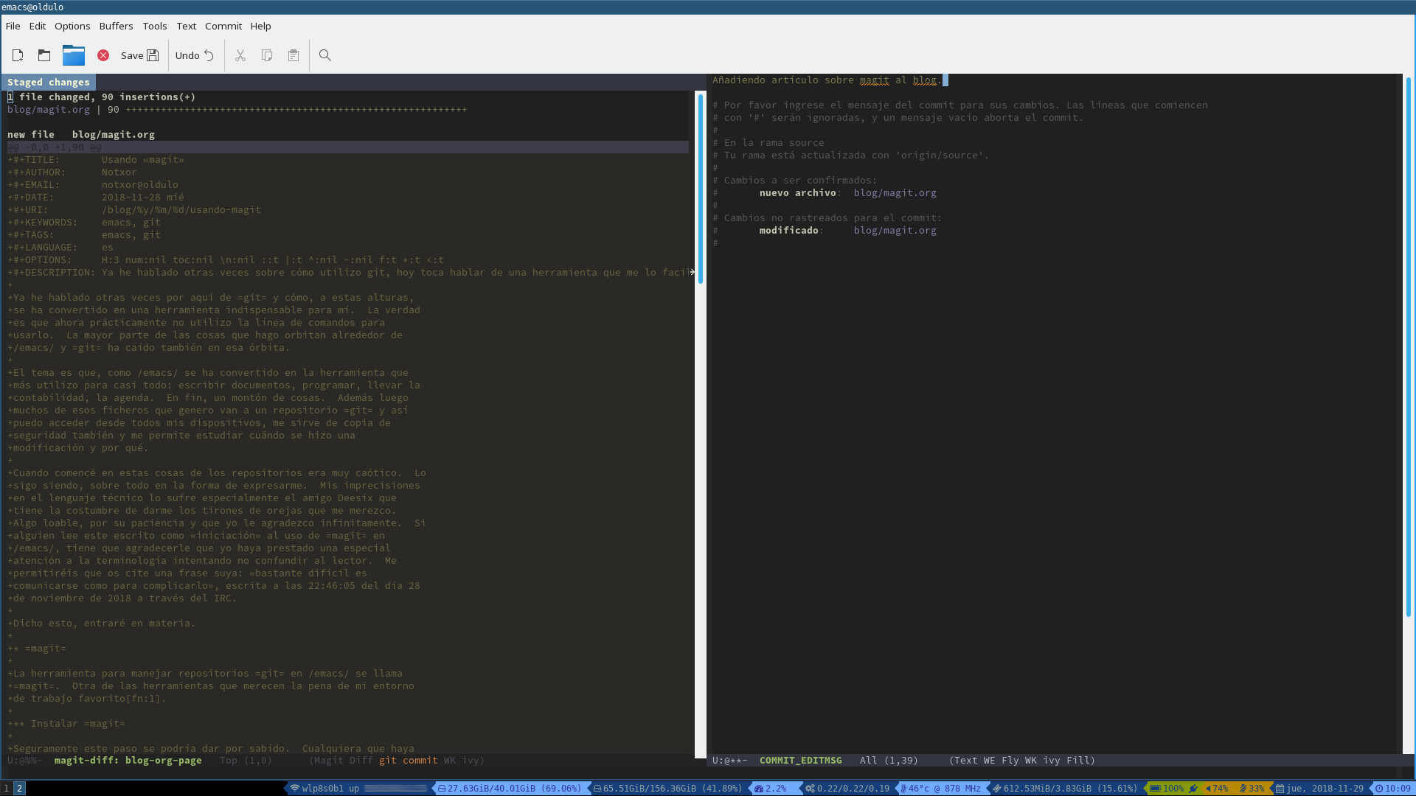
Task: Click the Open file folder icon
Action: (x=44, y=55)
